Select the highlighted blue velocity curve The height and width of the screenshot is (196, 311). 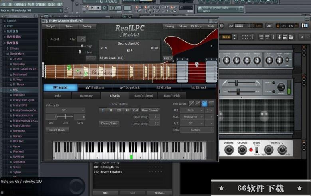click(204, 103)
